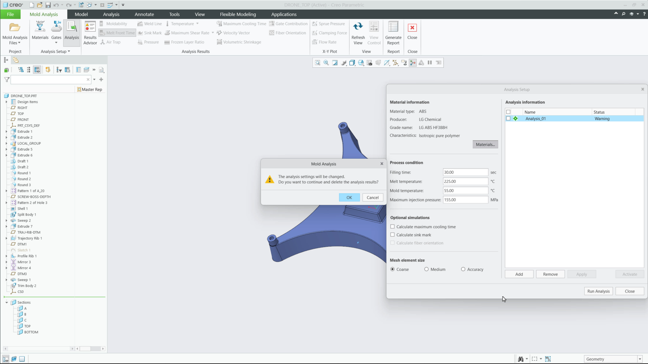648x364 pixels.
Task: Click the Mold Analysis Files folder icon
Action: 15,27
